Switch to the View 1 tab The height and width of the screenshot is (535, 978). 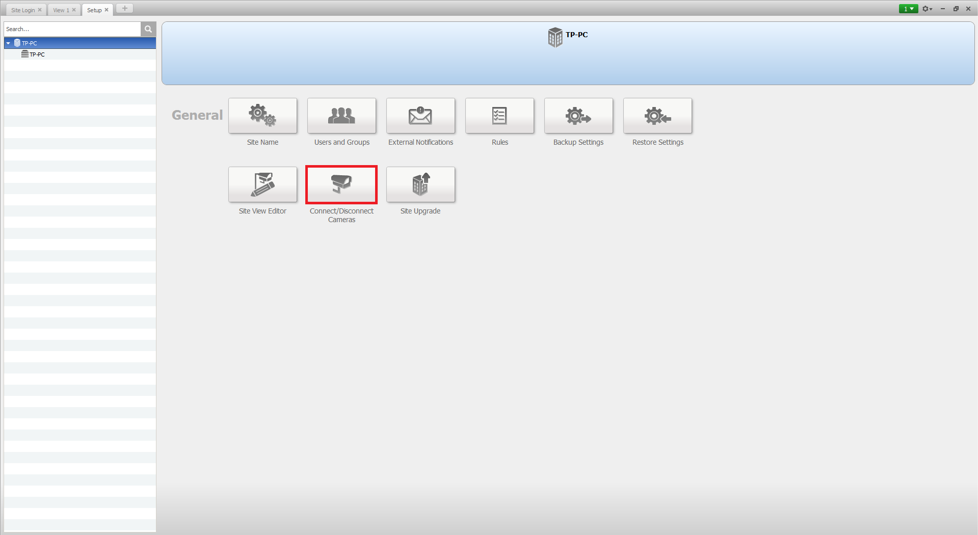point(61,10)
